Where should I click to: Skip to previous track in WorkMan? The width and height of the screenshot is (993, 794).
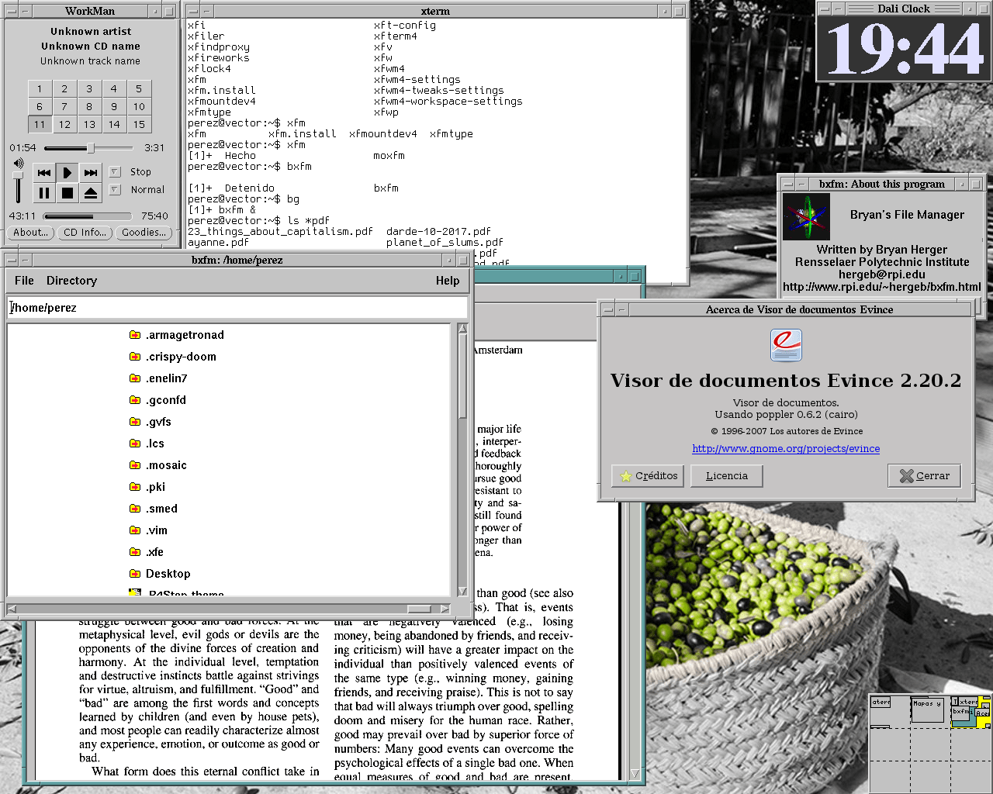pos(44,172)
